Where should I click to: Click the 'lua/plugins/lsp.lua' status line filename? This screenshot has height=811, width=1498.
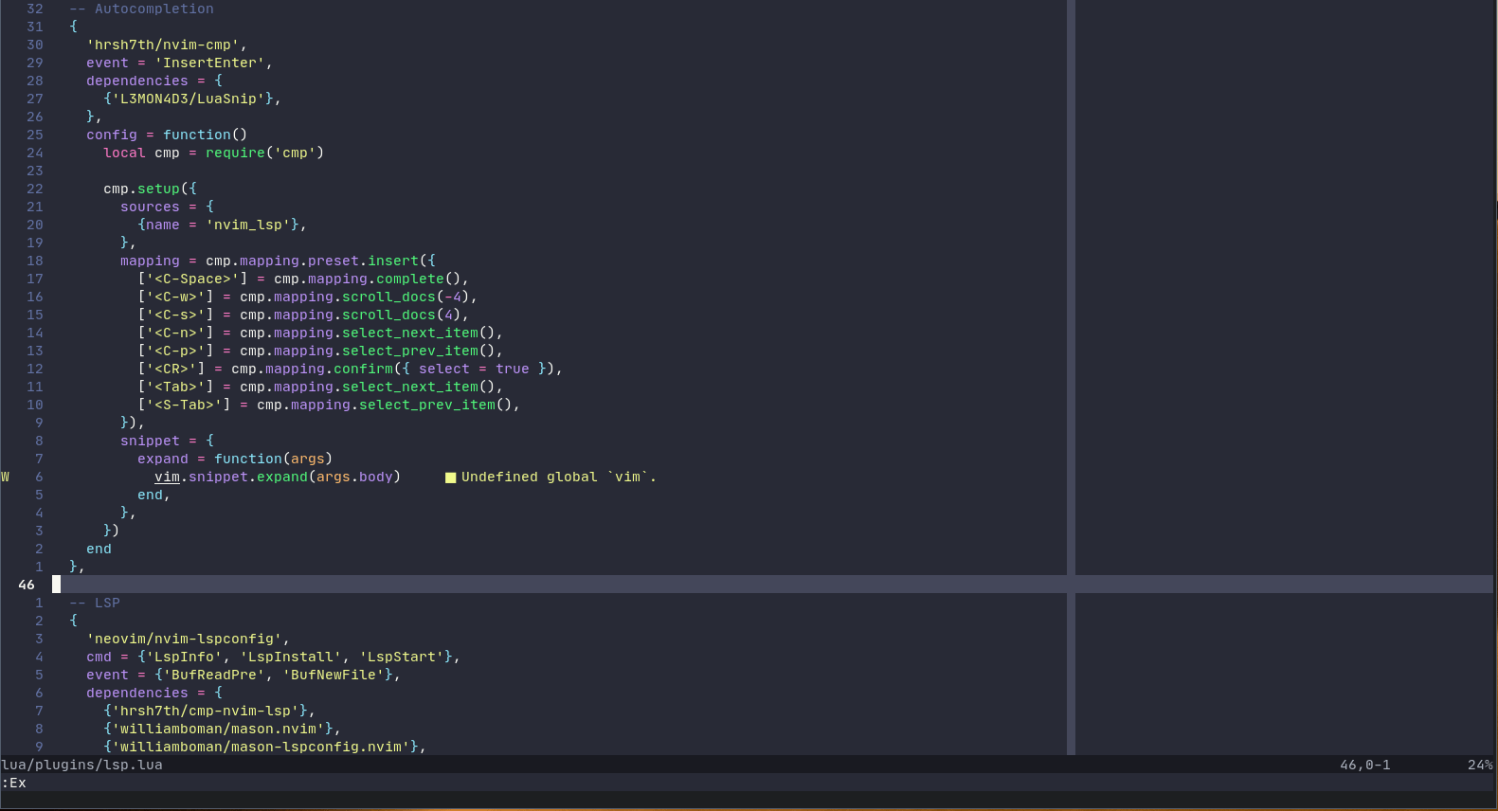81,765
